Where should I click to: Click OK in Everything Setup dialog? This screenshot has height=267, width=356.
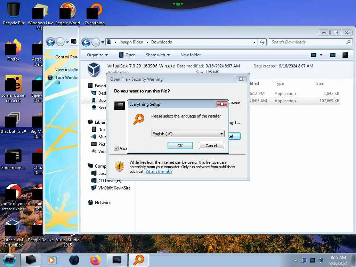pos(180,146)
